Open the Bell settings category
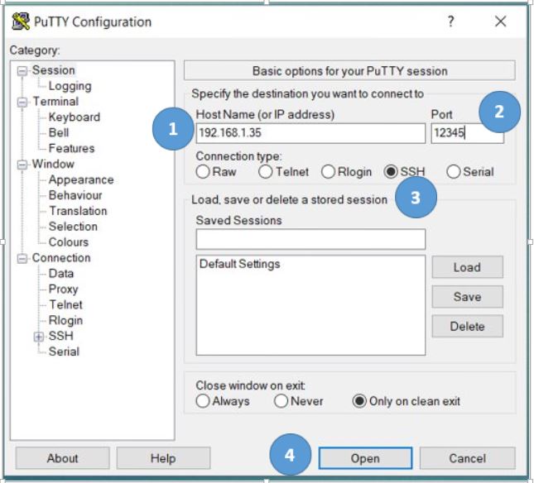 tap(59, 132)
